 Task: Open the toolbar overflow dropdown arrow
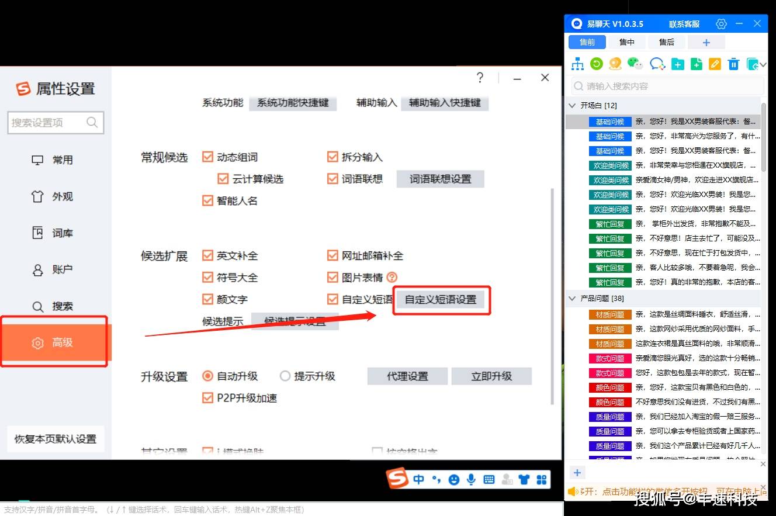tap(764, 65)
